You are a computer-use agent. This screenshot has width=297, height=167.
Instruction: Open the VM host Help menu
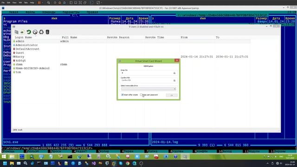(32, 3)
